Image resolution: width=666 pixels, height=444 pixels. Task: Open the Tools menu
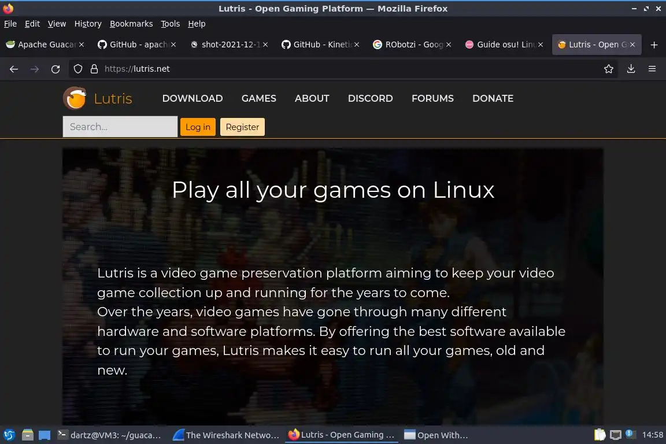[171, 24]
